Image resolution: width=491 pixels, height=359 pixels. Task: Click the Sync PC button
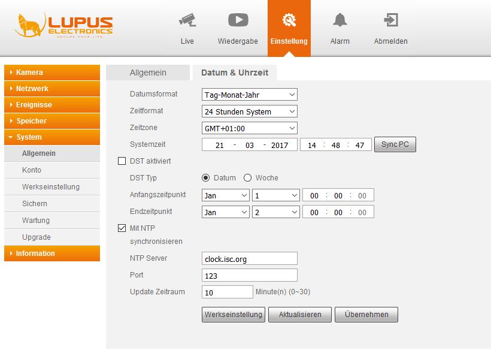(395, 145)
